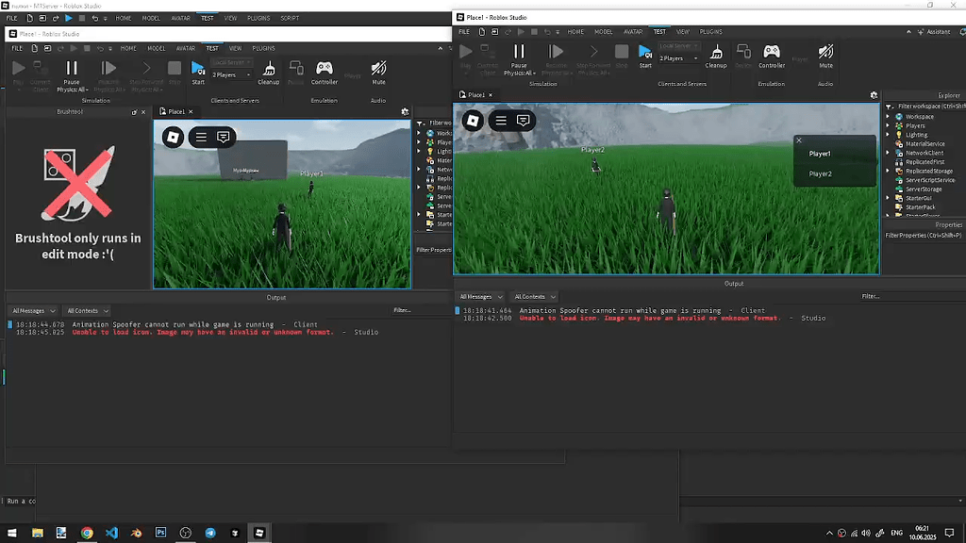Open Windows Start menu

[11, 533]
